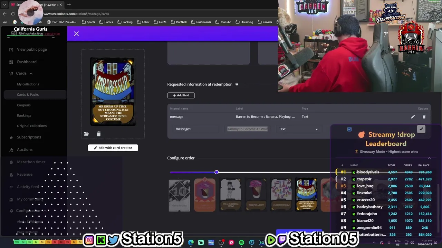Screen dimensions: 442x248
Task: Open the Banking bookmarks folder
Action: pyautogui.click(x=125, y=22)
